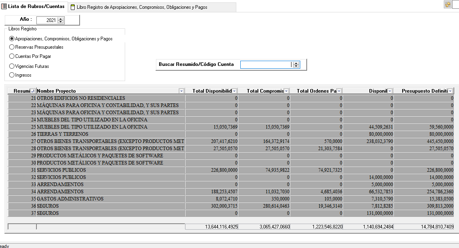
Task: Open the Nombre Proyecto column filter dropdown
Action: 182,91
